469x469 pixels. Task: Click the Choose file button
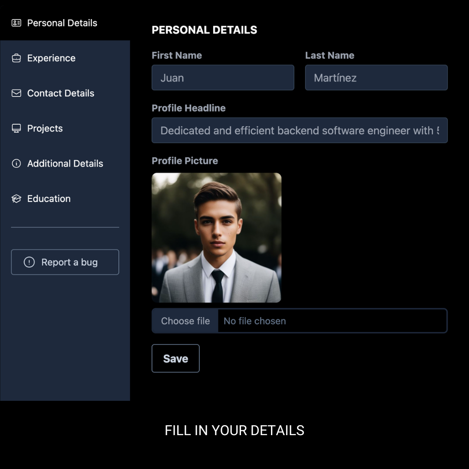185,321
